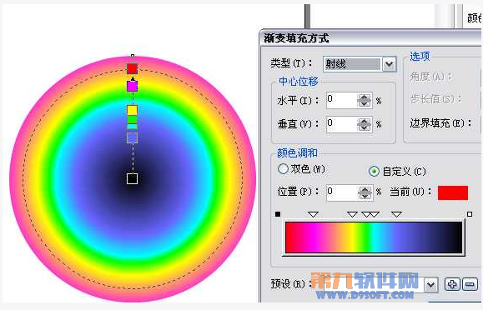Screen dimensions: 483x310
Task: Click the 选项 group label
Action: [x=420, y=57]
